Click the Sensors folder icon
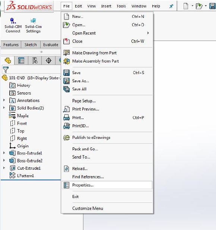 coord(12,93)
